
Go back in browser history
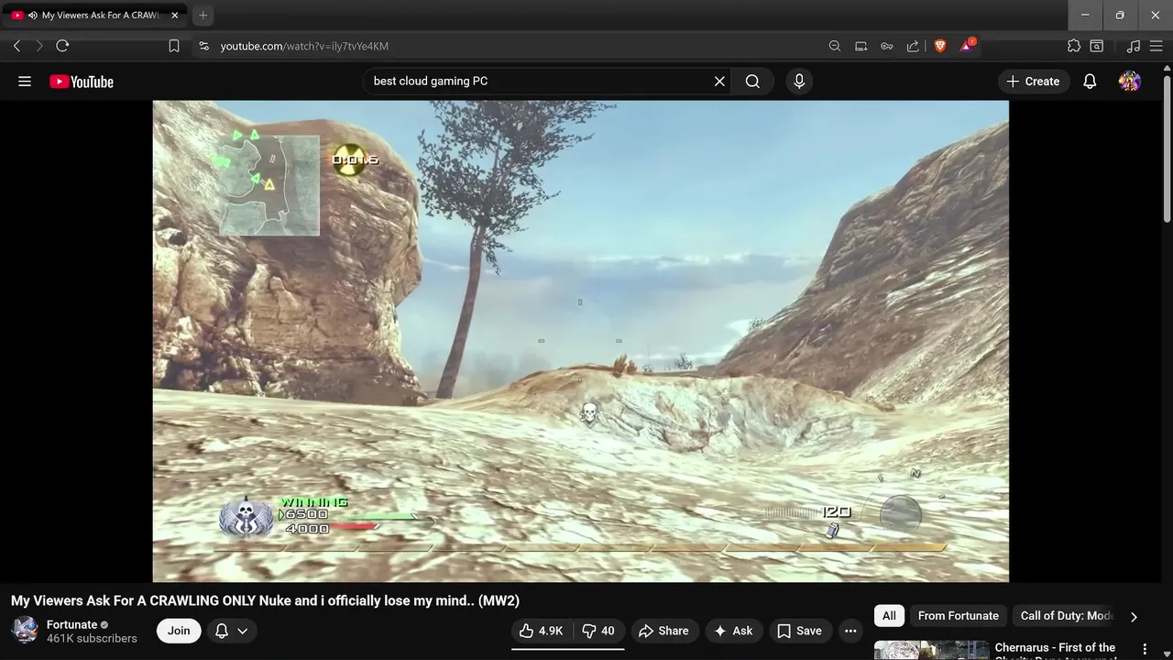16,46
